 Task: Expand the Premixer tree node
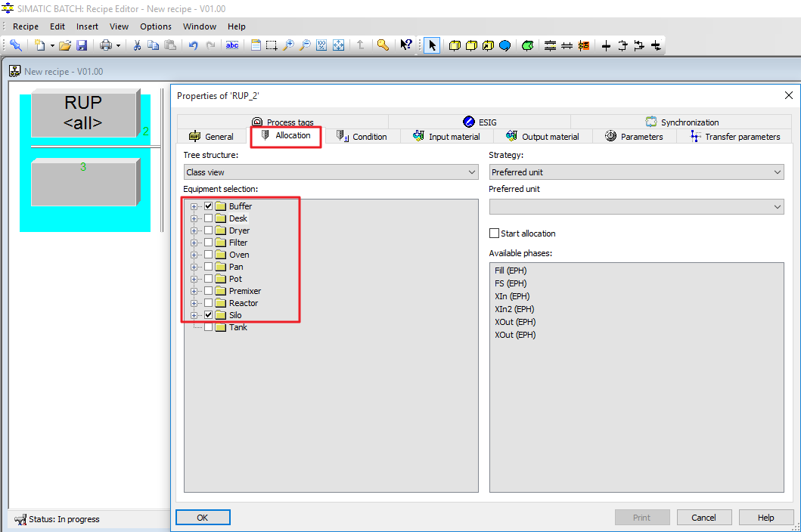click(194, 291)
